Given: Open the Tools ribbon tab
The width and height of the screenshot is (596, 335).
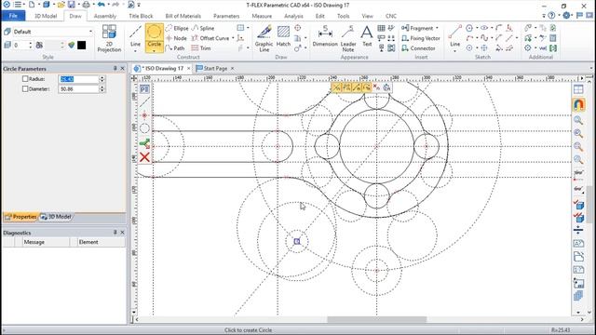Looking at the screenshot, I should tap(343, 16).
